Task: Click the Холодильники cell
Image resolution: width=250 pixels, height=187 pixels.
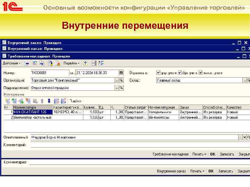Action: 164,112
